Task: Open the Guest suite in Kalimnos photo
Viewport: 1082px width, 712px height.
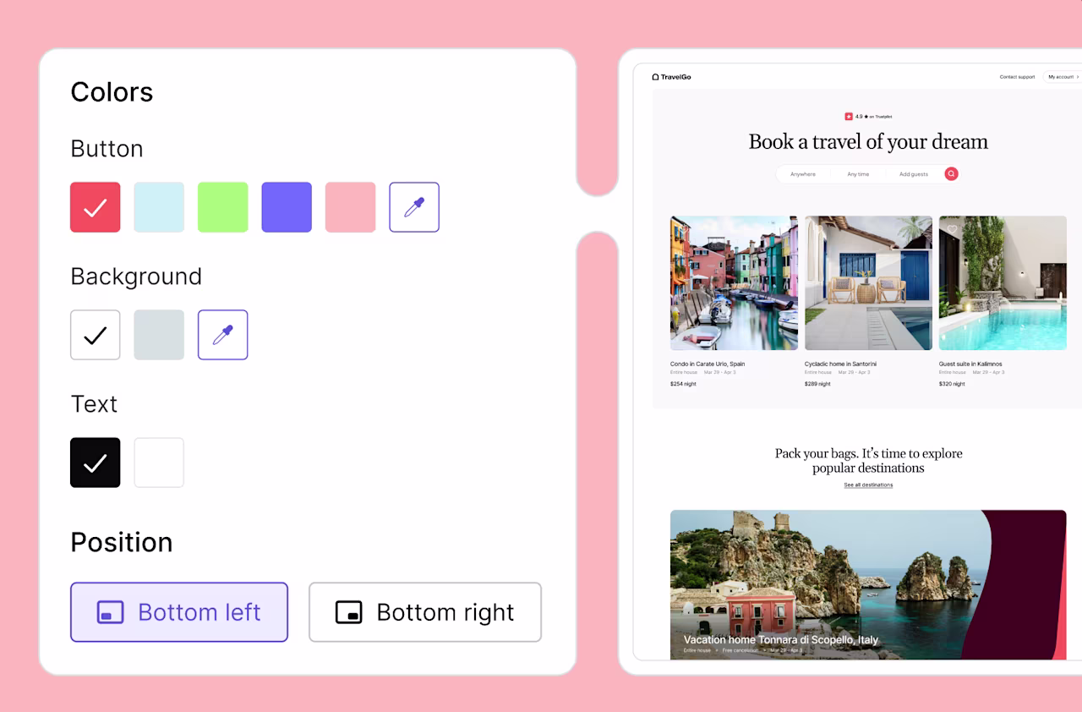Action: (1003, 282)
